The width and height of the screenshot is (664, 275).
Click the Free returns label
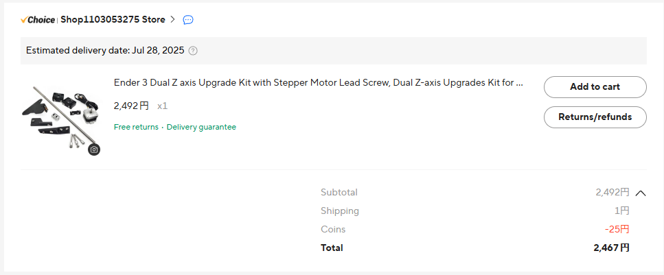pyautogui.click(x=136, y=127)
